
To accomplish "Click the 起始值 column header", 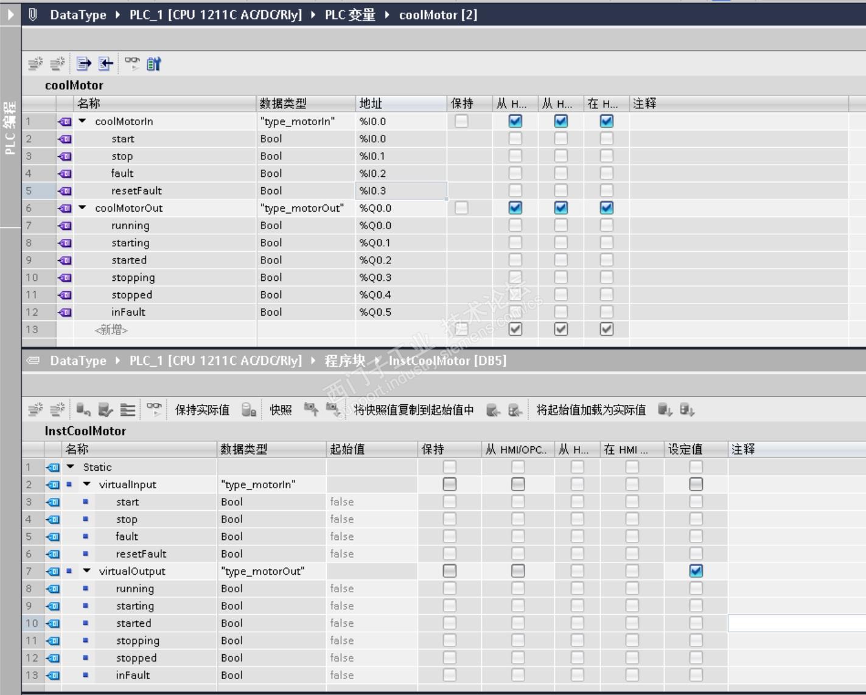I will point(372,449).
